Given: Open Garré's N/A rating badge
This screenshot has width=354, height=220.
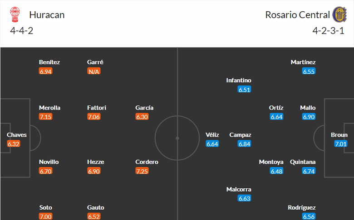Looking at the screenshot, I should (93, 71).
